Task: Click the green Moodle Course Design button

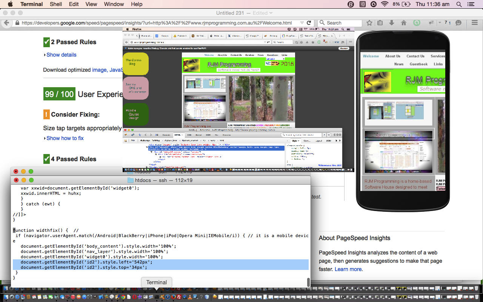Action: click(x=135, y=114)
